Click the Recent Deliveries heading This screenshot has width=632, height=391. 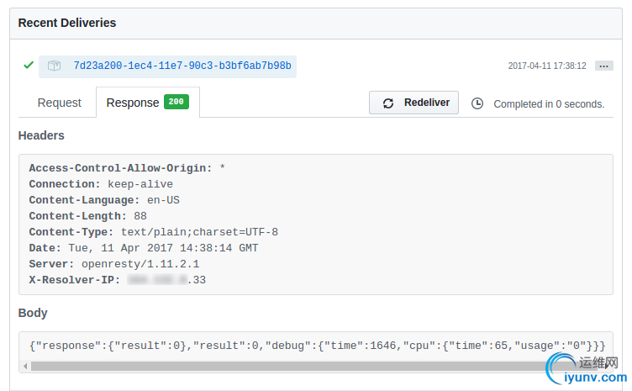click(67, 23)
